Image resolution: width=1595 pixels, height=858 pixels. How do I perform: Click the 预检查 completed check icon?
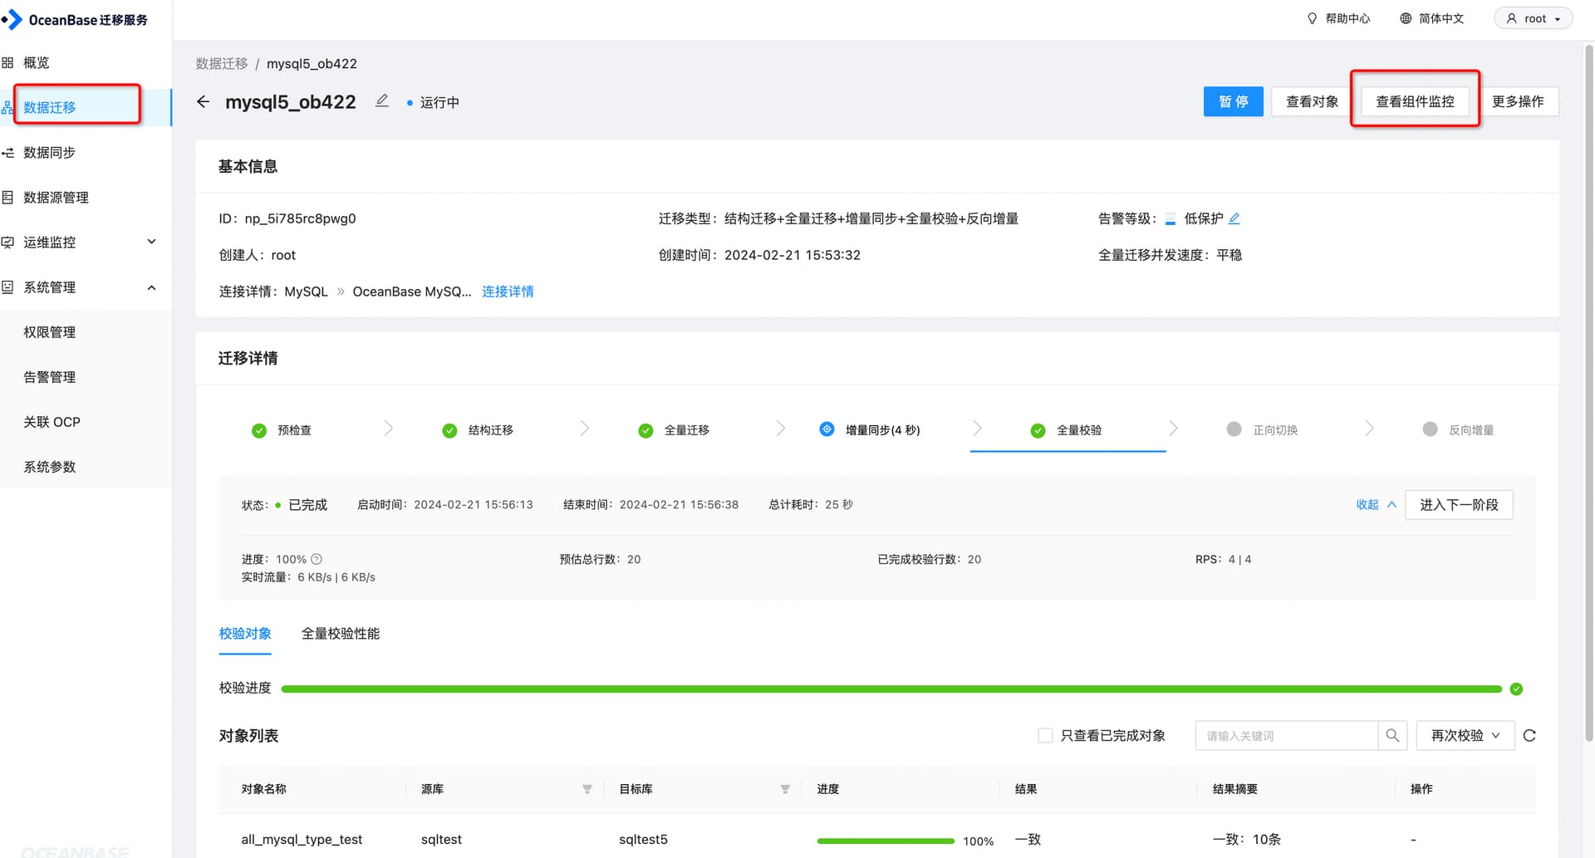tap(259, 430)
